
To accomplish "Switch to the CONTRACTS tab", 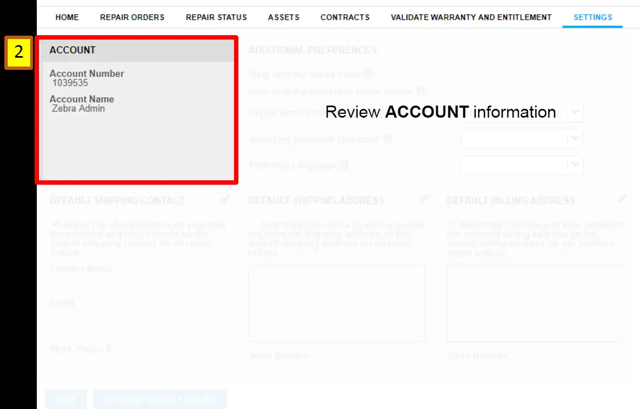I will tap(344, 17).
